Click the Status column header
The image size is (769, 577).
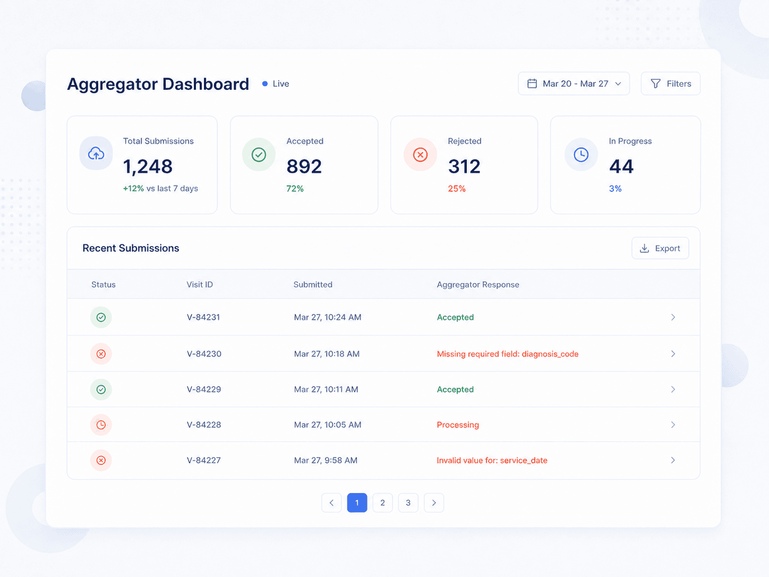pos(104,285)
